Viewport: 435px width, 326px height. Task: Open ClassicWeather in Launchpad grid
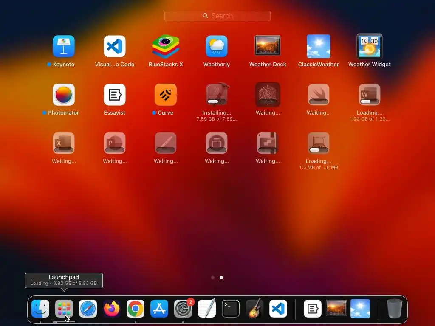click(319, 46)
